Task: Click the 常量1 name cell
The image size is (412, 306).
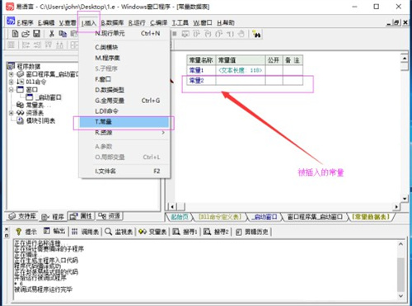Action: 201,70
